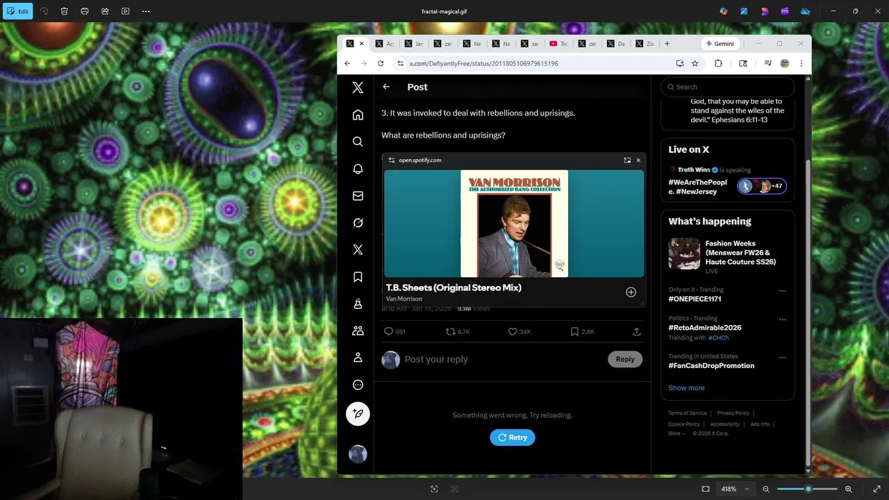
Task: Expand the Spotify overlay back to tab
Action: point(627,160)
